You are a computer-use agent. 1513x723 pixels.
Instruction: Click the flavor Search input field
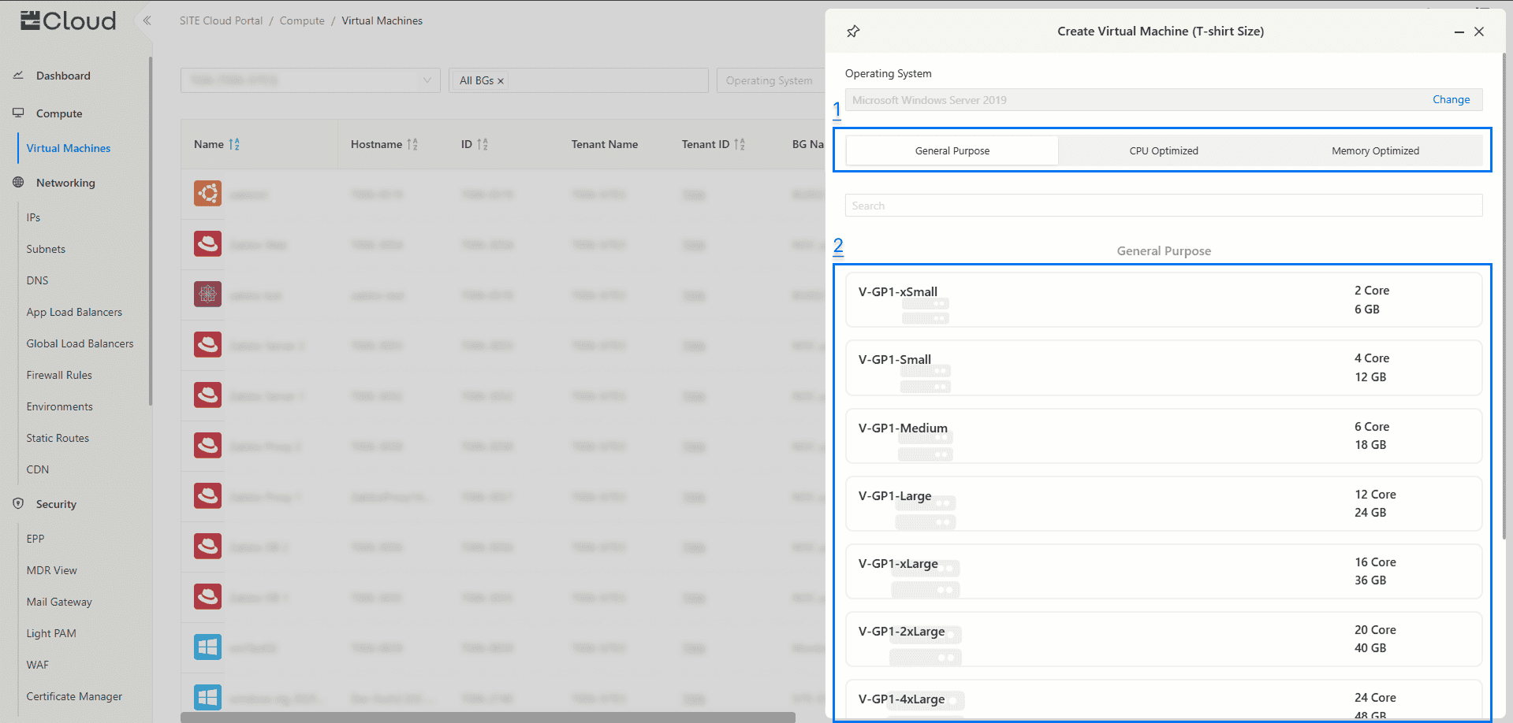pos(1163,206)
